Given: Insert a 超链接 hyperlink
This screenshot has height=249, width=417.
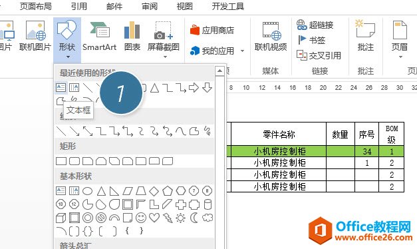Looking at the screenshot, I should [315, 25].
